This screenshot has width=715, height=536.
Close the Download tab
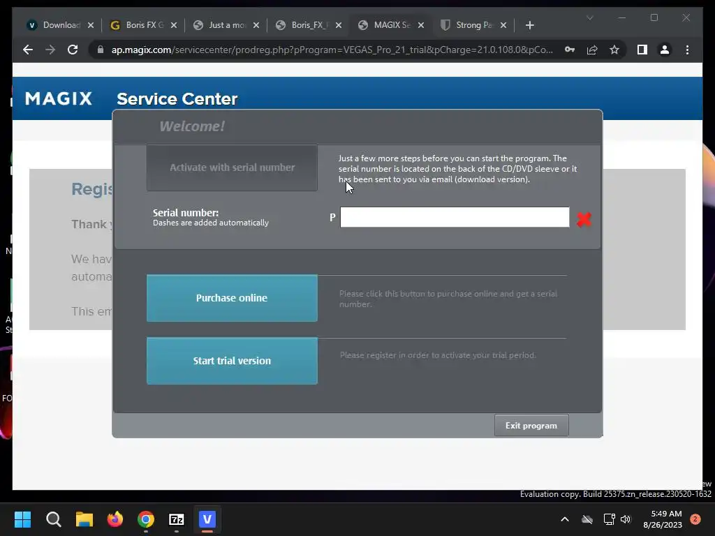click(91, 26)
